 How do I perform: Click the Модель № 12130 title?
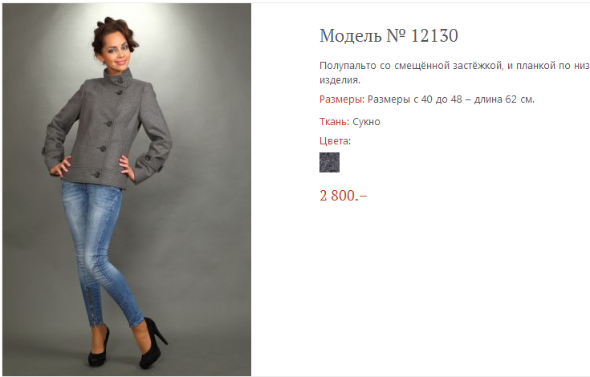pyautogui.click(x=389, y=36)
